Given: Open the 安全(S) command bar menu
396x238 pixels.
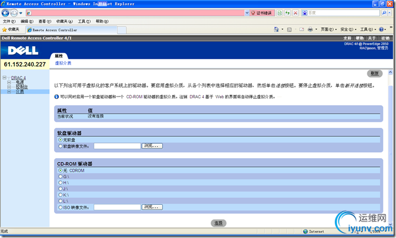Looking at the screenshot, I should click(x=349, y=30).
